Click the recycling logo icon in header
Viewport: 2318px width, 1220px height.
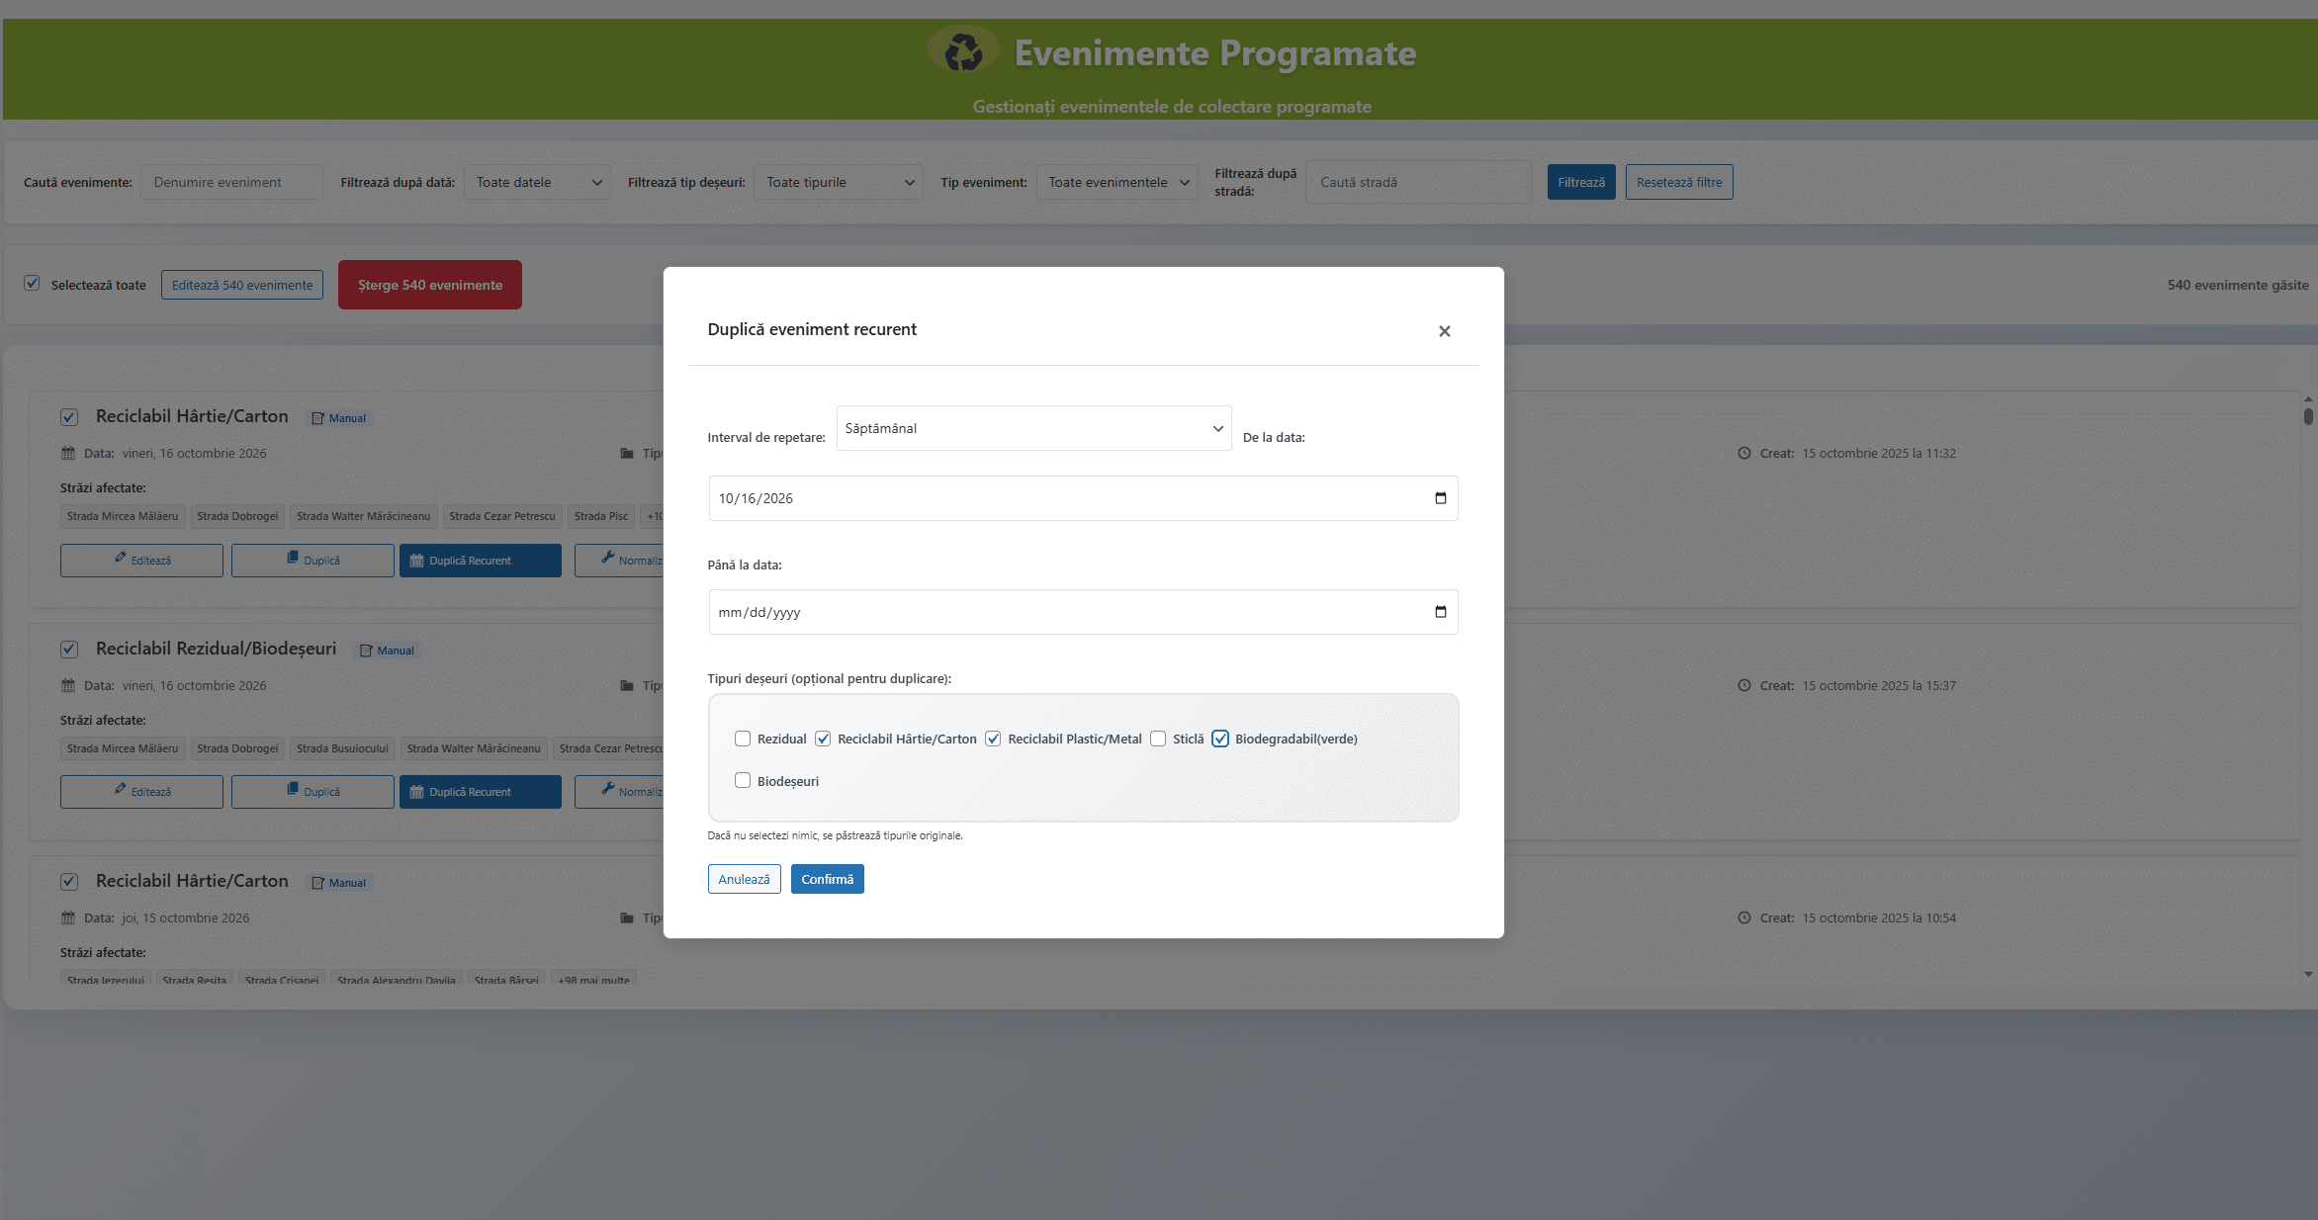(962, 51)
